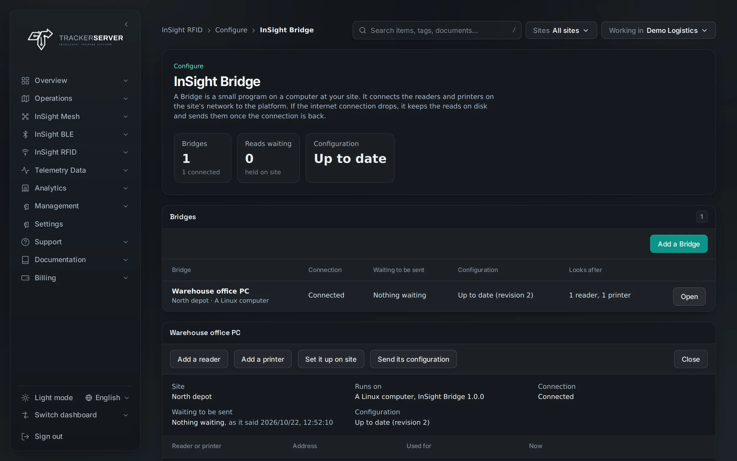Click Set it up on site
The height and width of the screenshot is (461, 737).
click(331, 359)
